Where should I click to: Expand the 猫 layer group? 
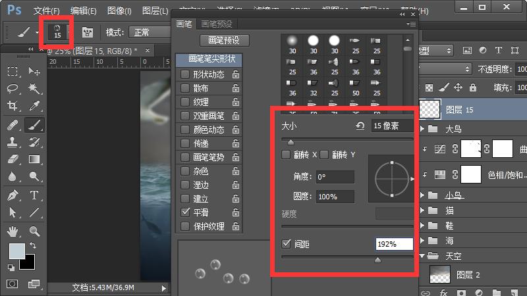coord(423,210)
